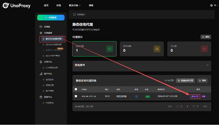This screenshot has width=219, height=125.
Task: Open the 解决方案 dropdown menu
Action: tap(75, 5)
